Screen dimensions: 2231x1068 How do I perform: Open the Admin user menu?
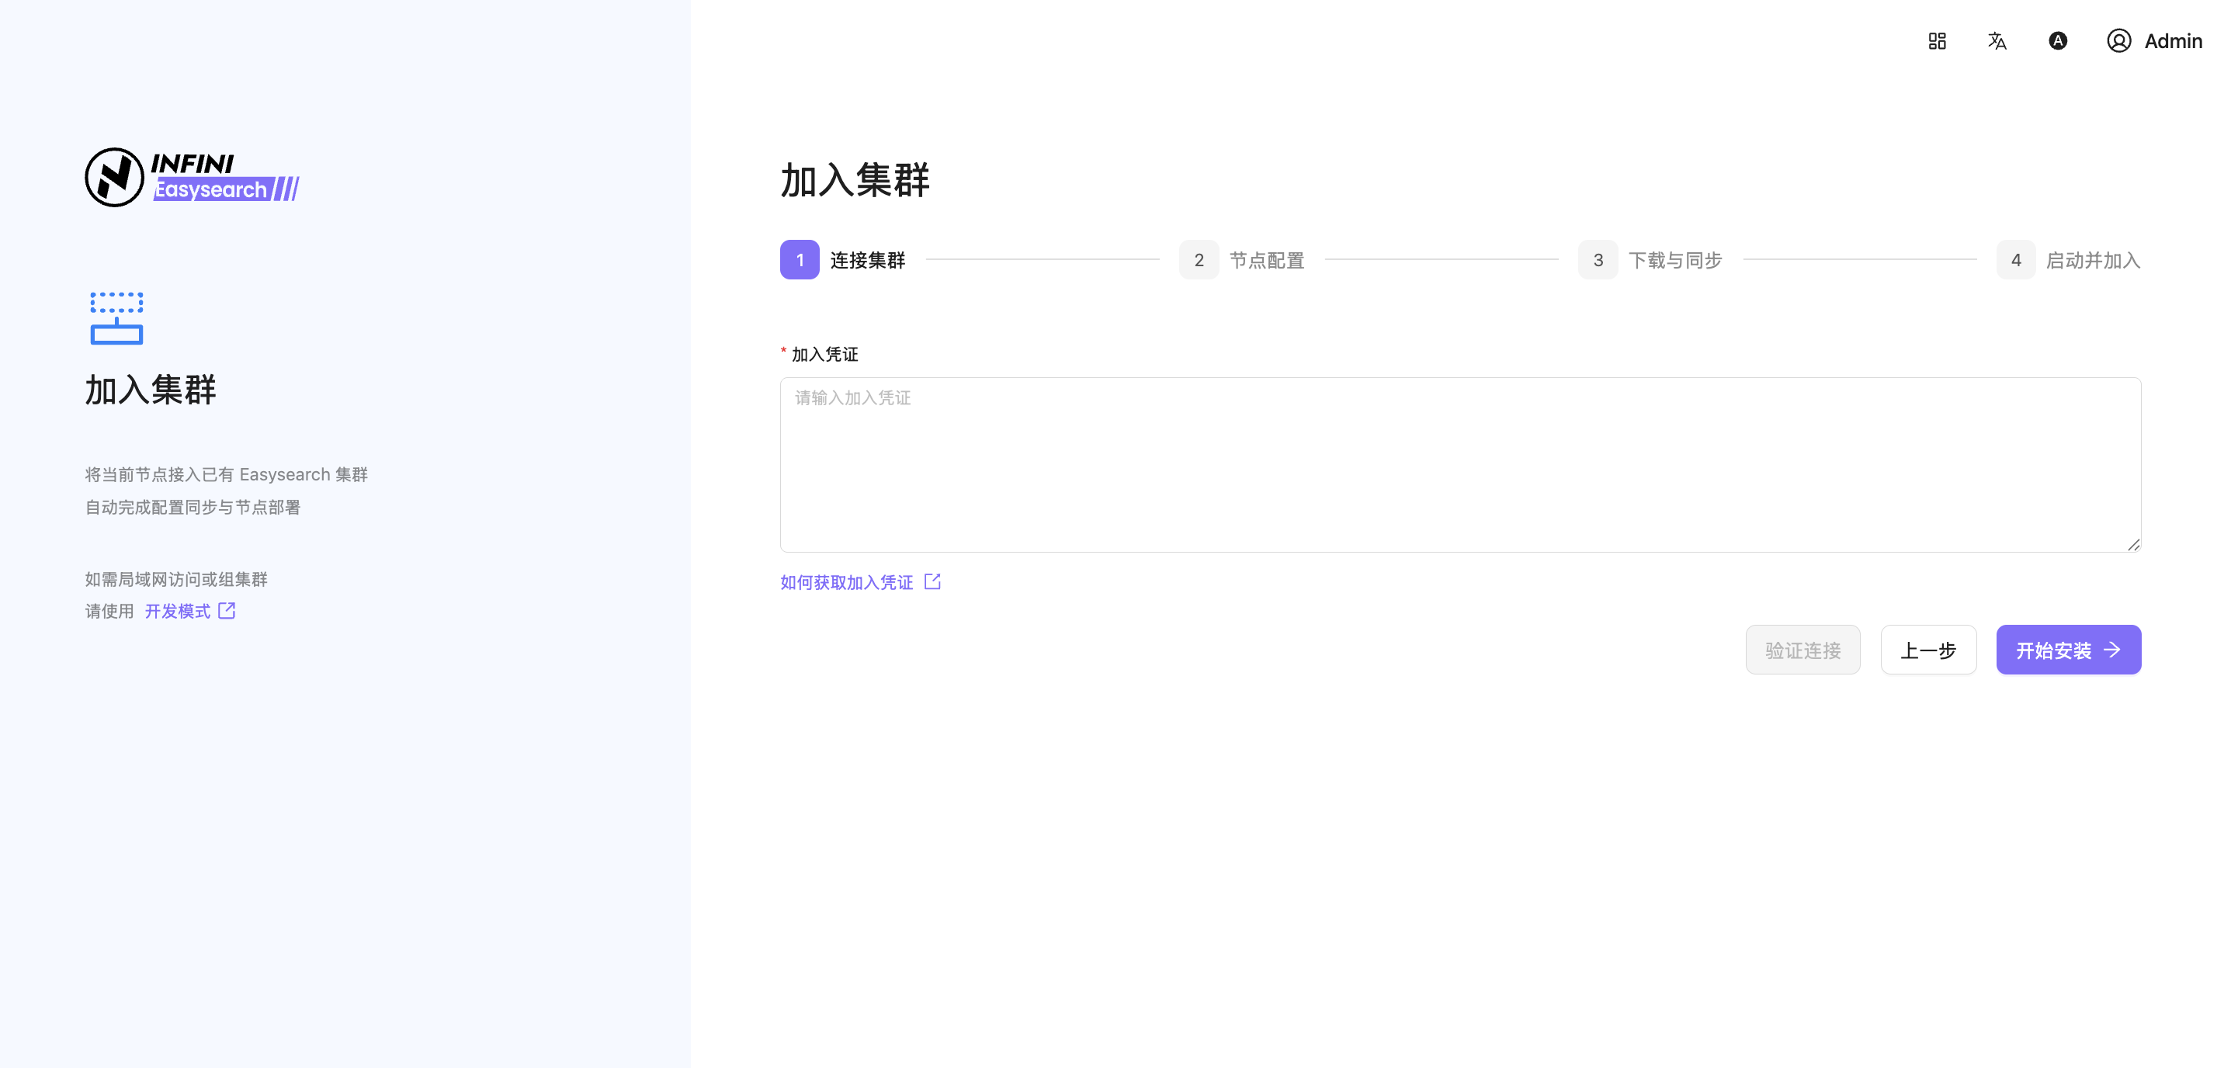coord(2172,40)
